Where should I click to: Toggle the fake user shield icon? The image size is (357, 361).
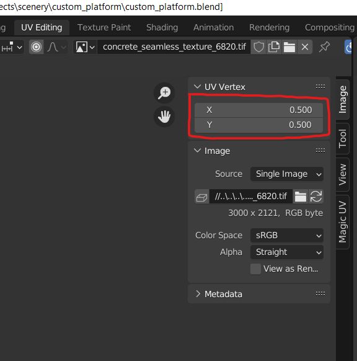(258, 47)
